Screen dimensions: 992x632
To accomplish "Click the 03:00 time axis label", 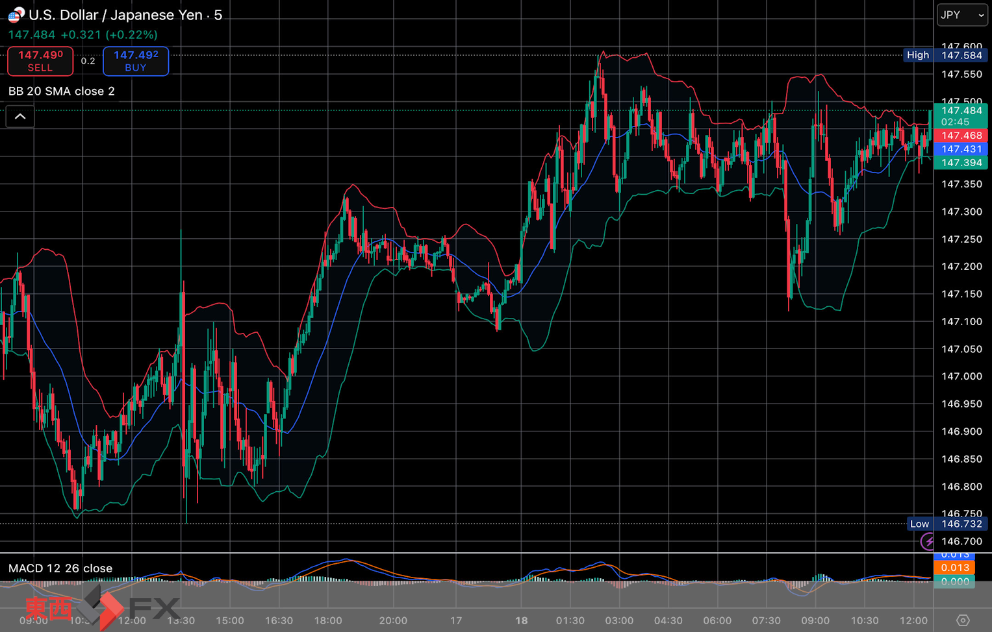I will (619, 621).
